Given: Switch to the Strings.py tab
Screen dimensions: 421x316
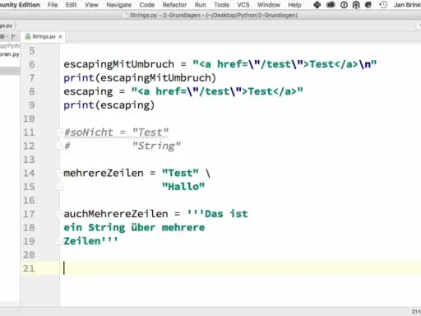Looking at the screenshot, I should click(x=44, y=36).
